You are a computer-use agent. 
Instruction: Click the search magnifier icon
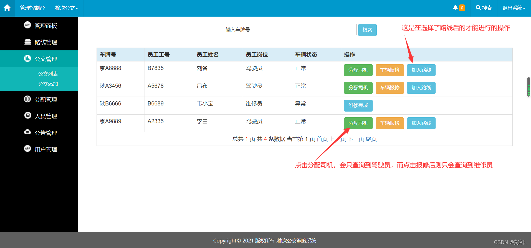coord(478,8)
